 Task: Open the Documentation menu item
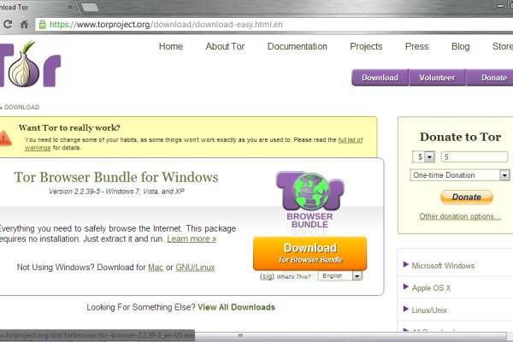(x=298, y=46)
